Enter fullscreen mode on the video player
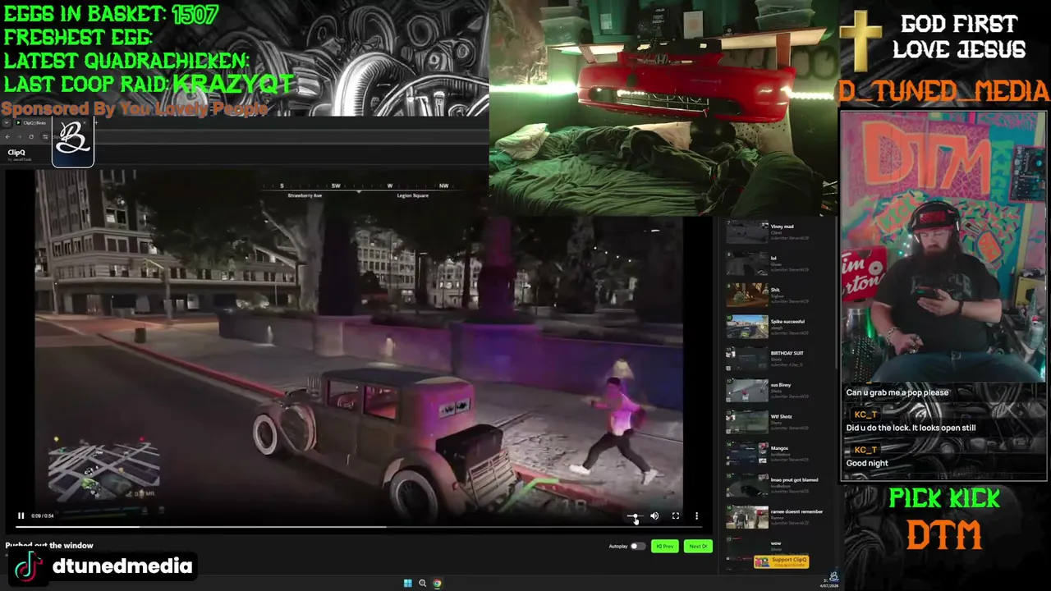Screen dimensions: 1051x591 pos(676,515)
